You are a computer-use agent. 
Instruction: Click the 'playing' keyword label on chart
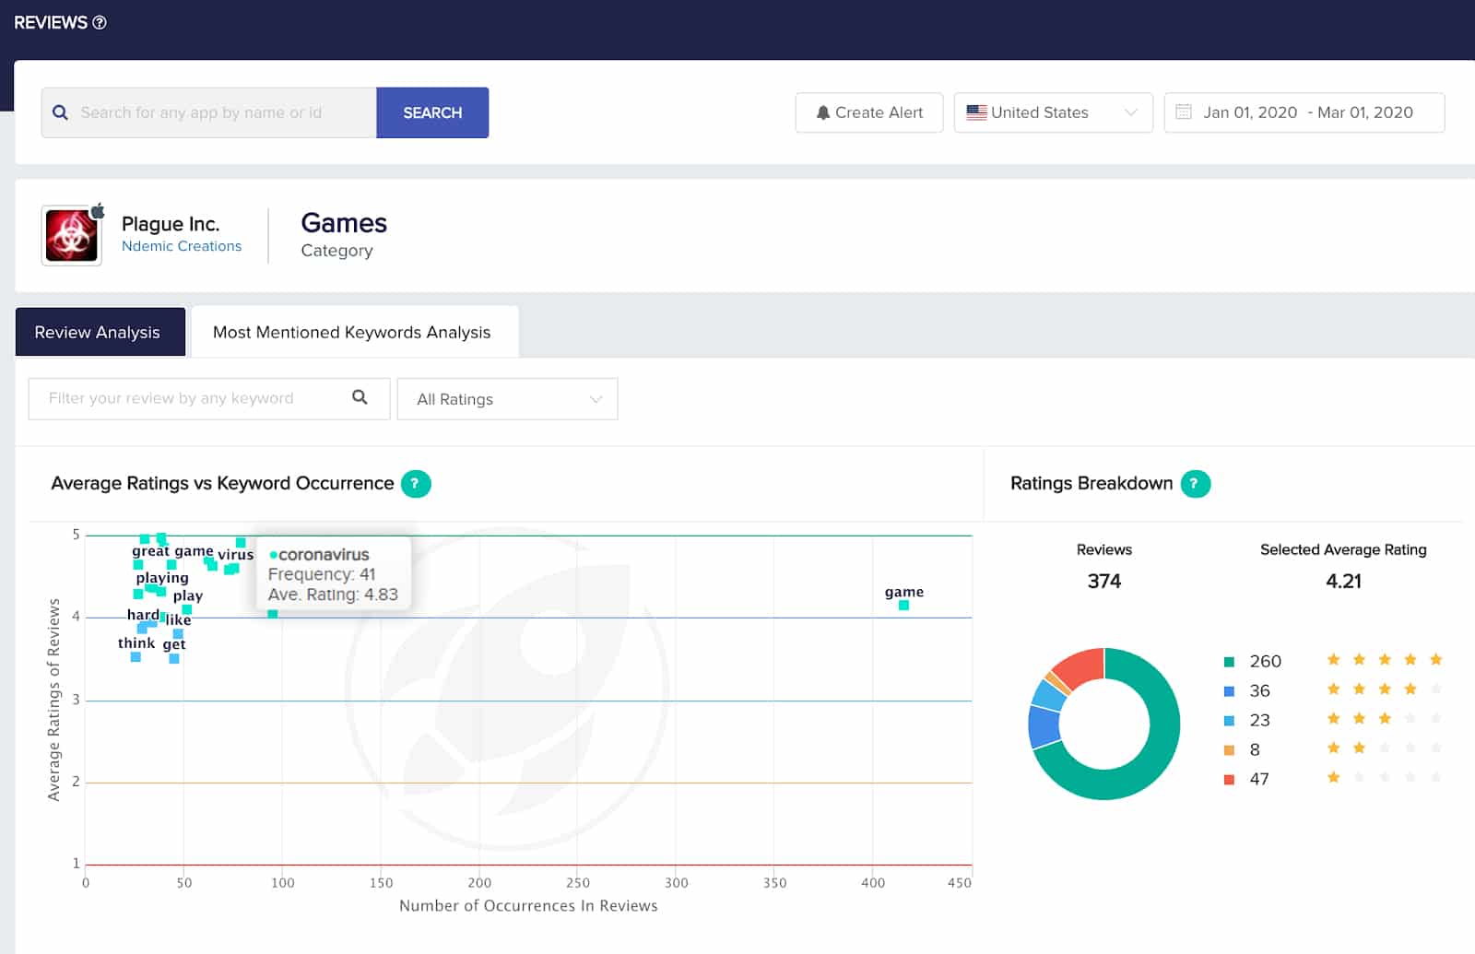tap(162, 578)
